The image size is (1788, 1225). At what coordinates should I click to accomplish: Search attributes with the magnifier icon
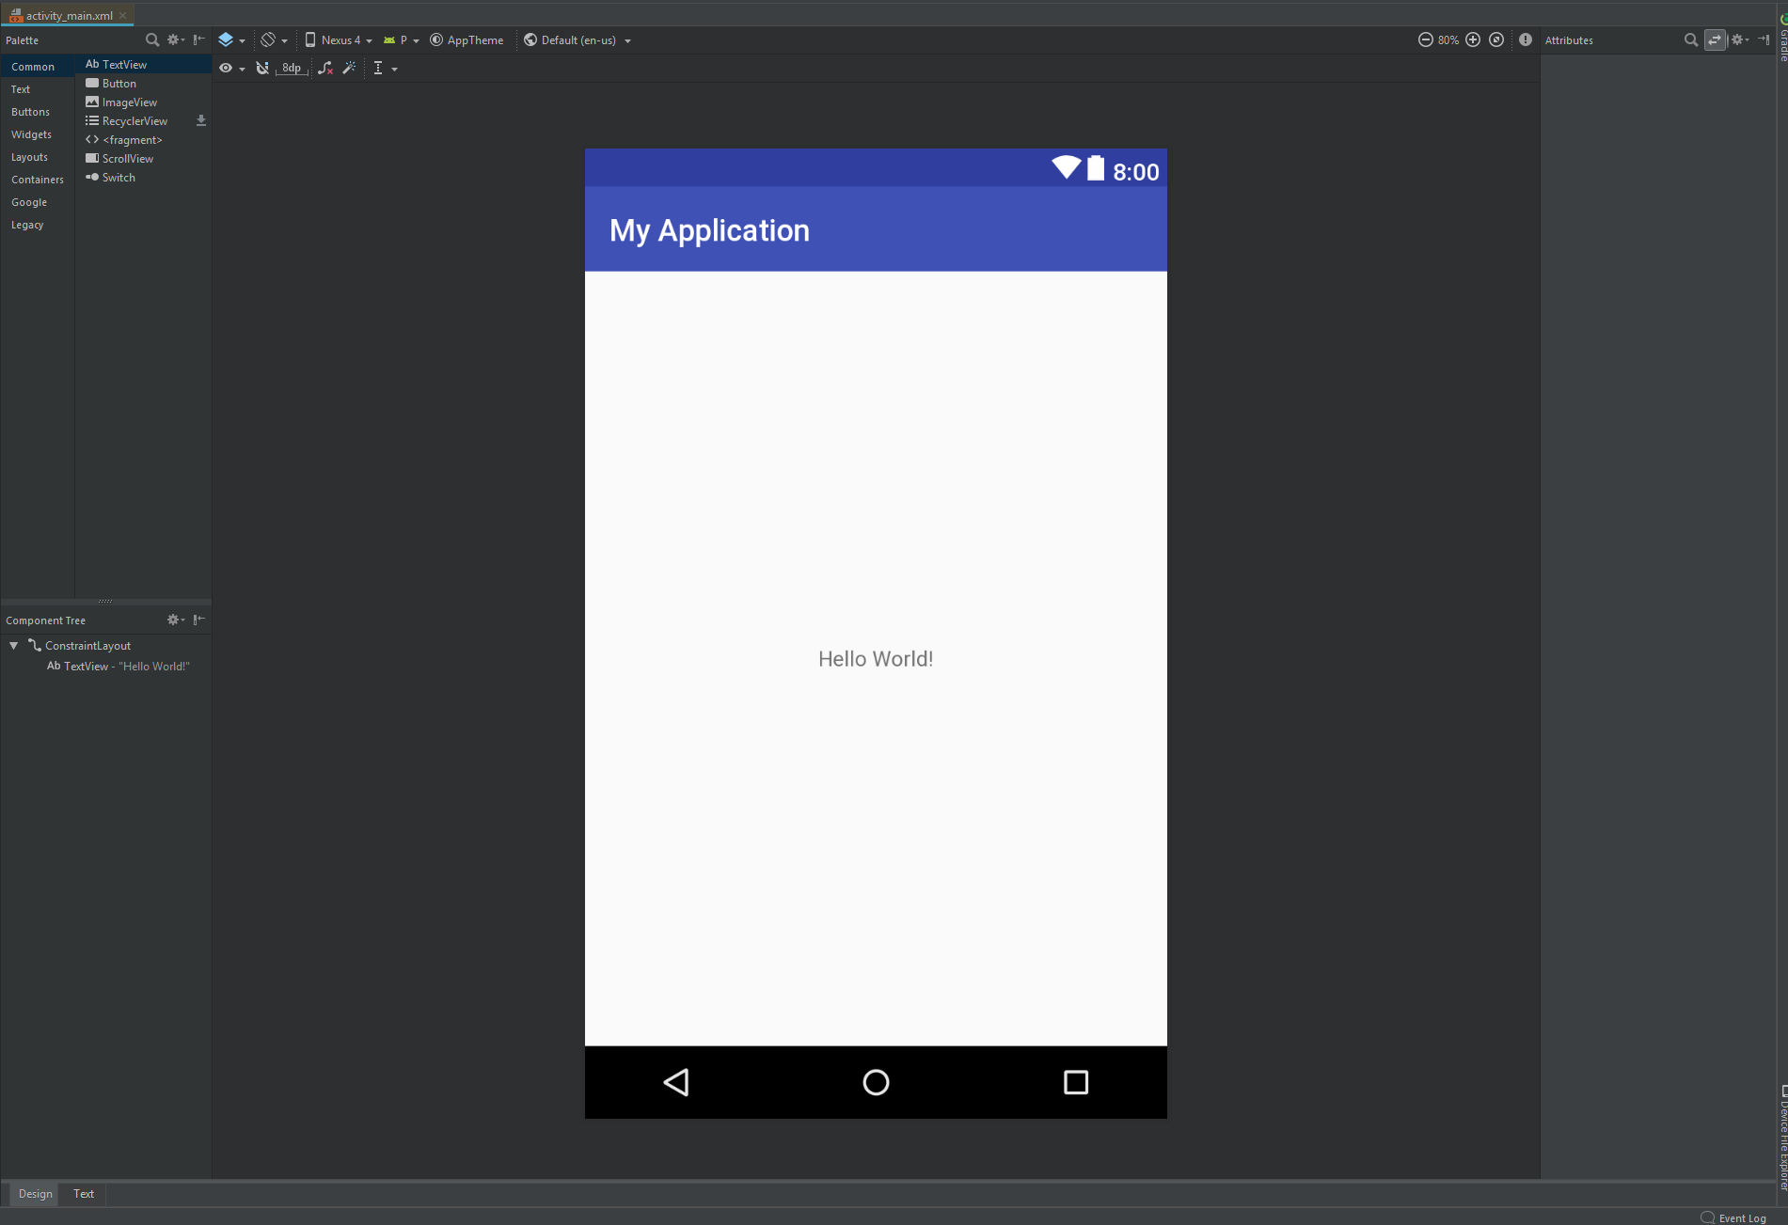click(1690, 39)
